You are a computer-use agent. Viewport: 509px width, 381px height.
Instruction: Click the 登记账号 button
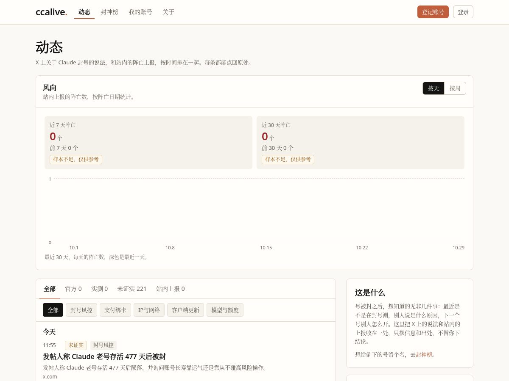pos(433,12)
